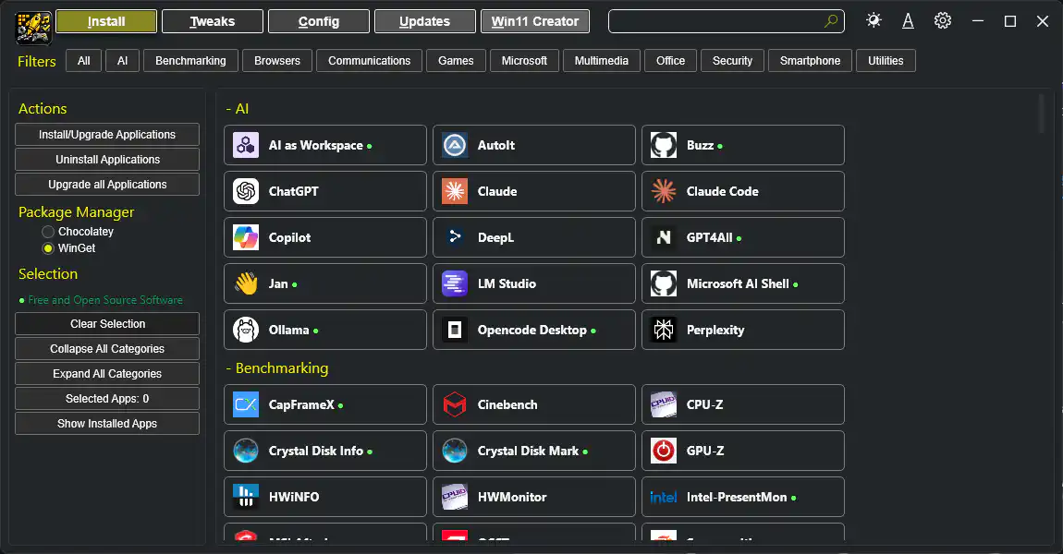Filter apps by Multimedia
Viewport: 1063px width, 554px height.
[602, 60]
